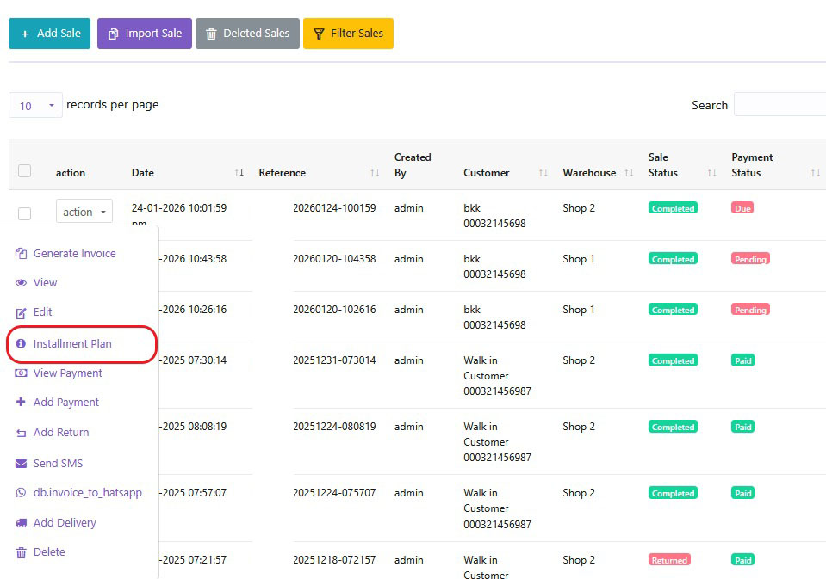Expand the action dropdown in first row

click(x=84, y=212)
